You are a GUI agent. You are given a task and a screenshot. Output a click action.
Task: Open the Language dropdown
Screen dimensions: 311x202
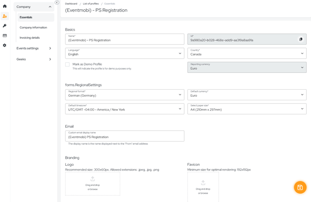[x=124, y=53]
